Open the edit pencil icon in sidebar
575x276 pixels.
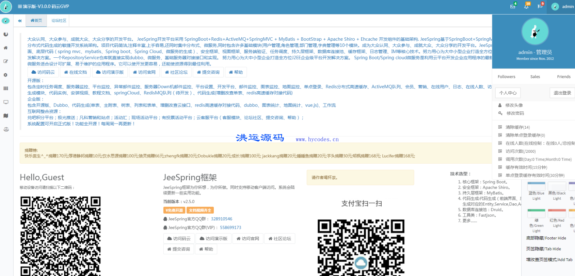pyautogui.click(x=6, y=61)
